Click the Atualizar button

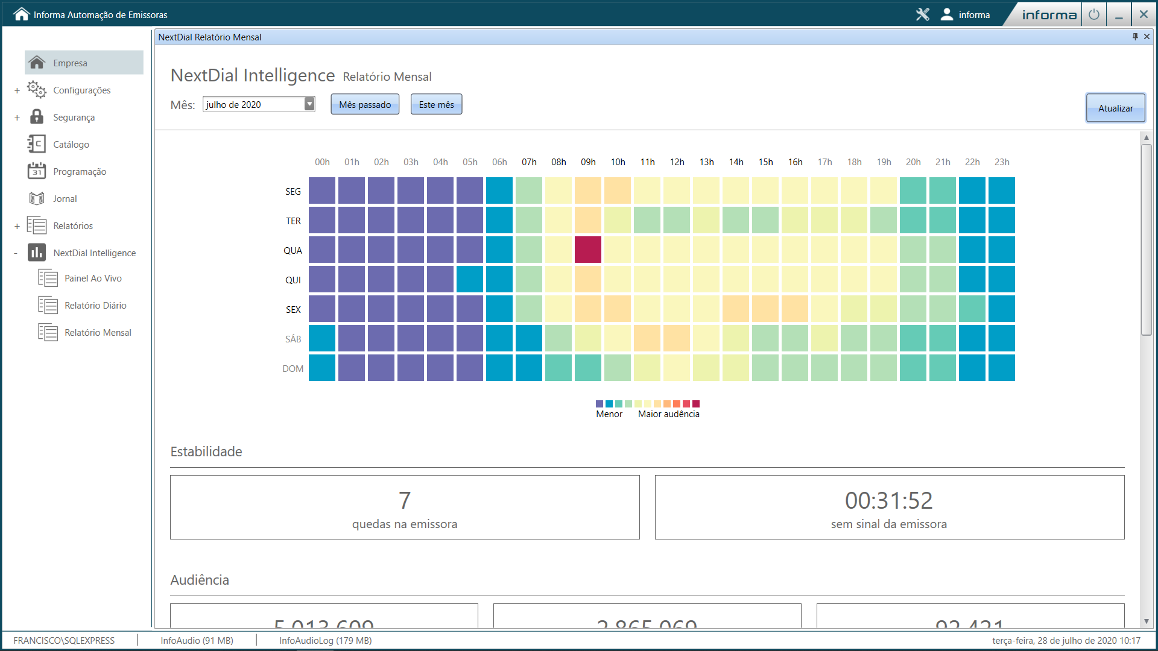1115,108
